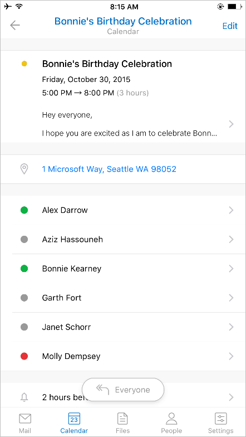The height and width of the screenshot is (437, 246).
Task: Reply to Everyone button
Action: pyautogui.click(x=123, y=390)
